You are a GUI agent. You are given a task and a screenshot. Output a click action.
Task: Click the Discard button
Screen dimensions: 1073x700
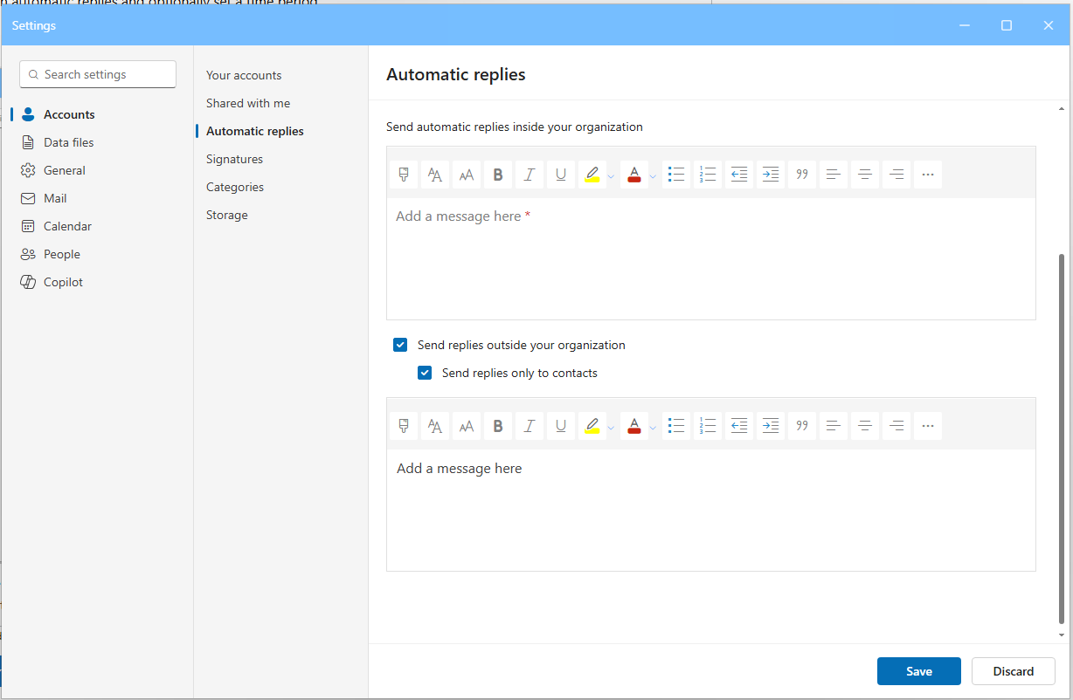[1014, 671]
